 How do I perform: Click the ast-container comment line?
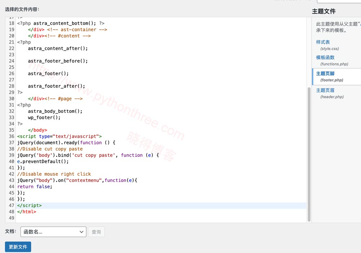tap(68, 30)
